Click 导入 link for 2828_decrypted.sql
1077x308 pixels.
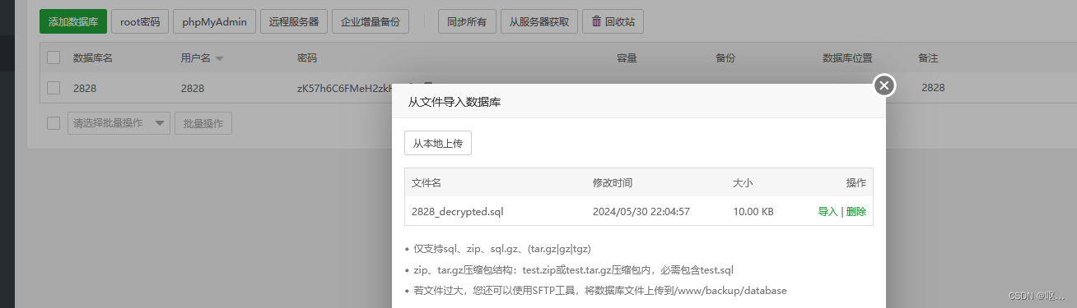pos(828,211)
